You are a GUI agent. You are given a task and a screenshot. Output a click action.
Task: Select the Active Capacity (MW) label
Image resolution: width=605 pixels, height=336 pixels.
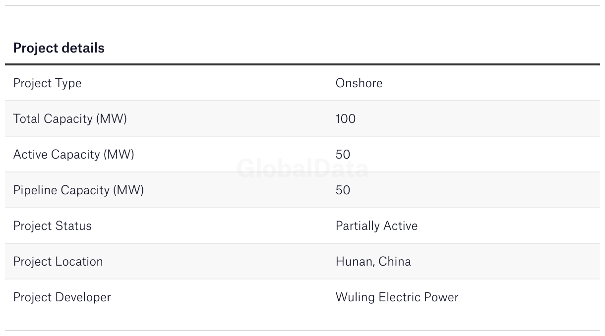tap(73, 155)
